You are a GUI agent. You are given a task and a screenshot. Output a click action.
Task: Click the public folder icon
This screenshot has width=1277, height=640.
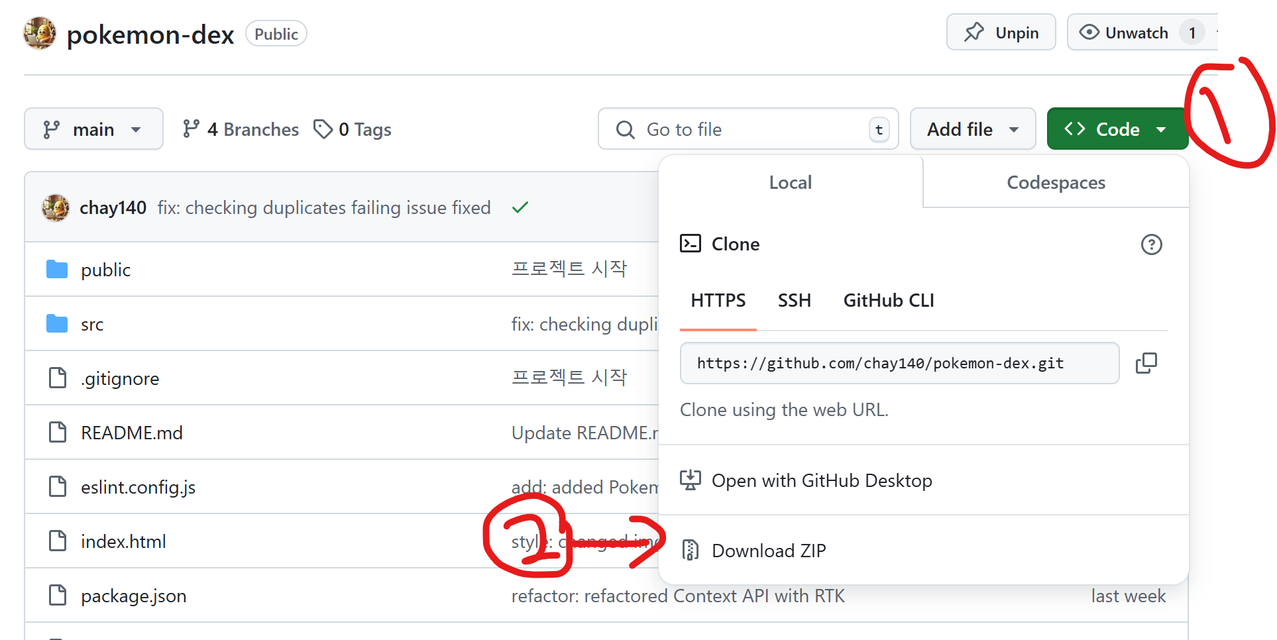pyautogui.click(x=57, y=270)
